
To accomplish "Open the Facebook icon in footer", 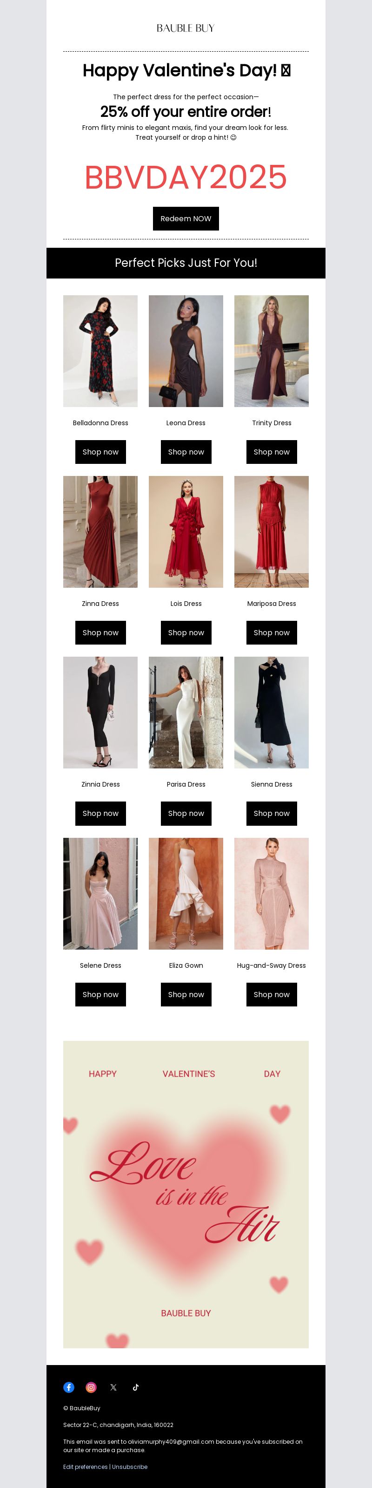I will tap(69, 1387).
